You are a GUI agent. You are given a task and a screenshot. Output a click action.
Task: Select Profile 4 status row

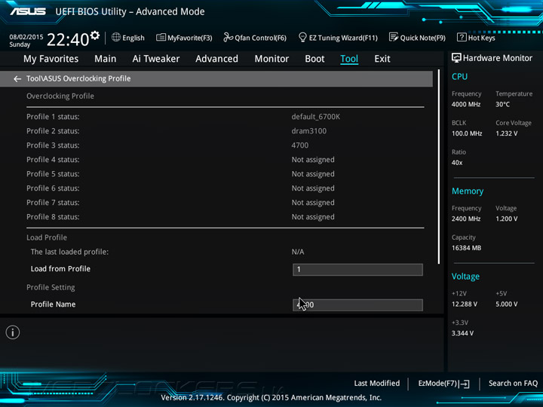click(x=225, y=160)
